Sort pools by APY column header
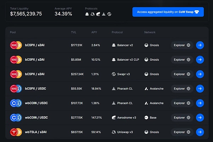213x142 pixels. click(94, 32)
